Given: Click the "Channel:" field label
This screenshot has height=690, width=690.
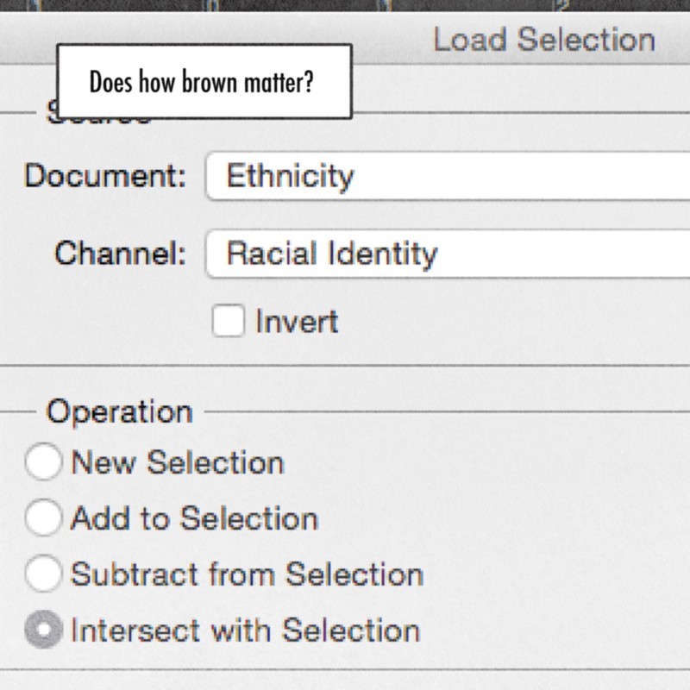Looking at the screenshot, I should (120, 254).
